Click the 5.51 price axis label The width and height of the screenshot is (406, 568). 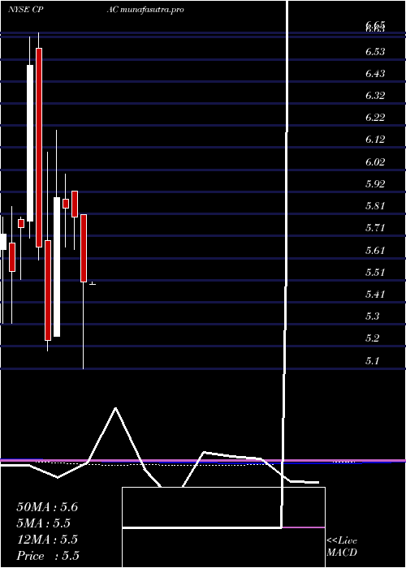[375, 272]
